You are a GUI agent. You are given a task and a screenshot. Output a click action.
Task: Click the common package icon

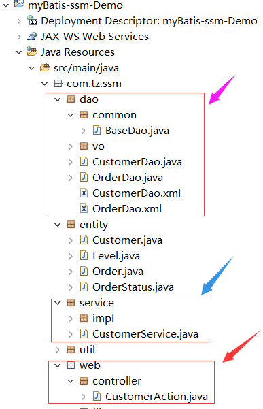coord(84,115)
